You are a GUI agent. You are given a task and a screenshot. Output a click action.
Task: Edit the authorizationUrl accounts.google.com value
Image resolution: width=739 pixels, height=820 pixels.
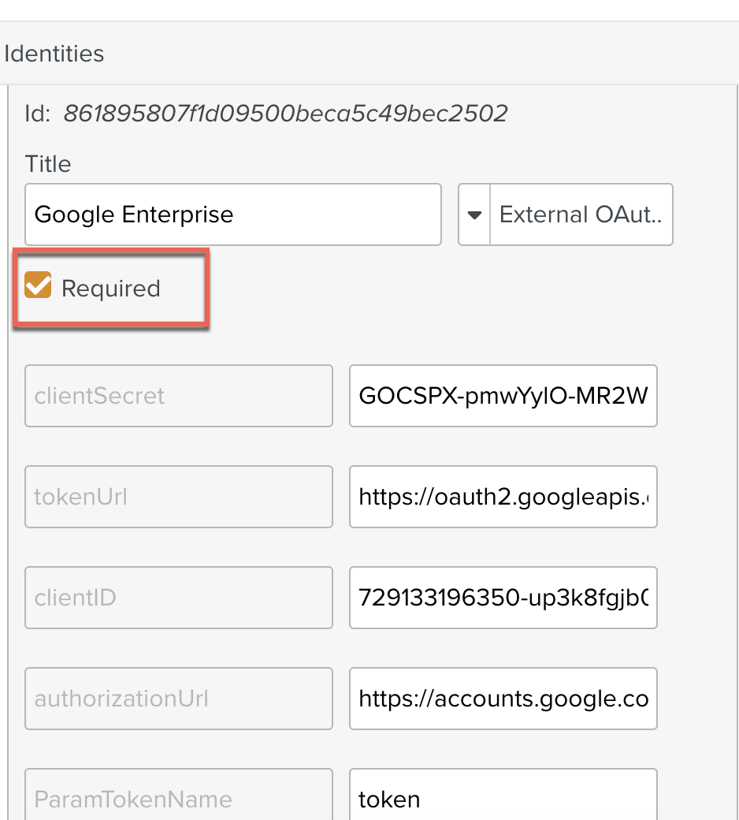[503, 699]
